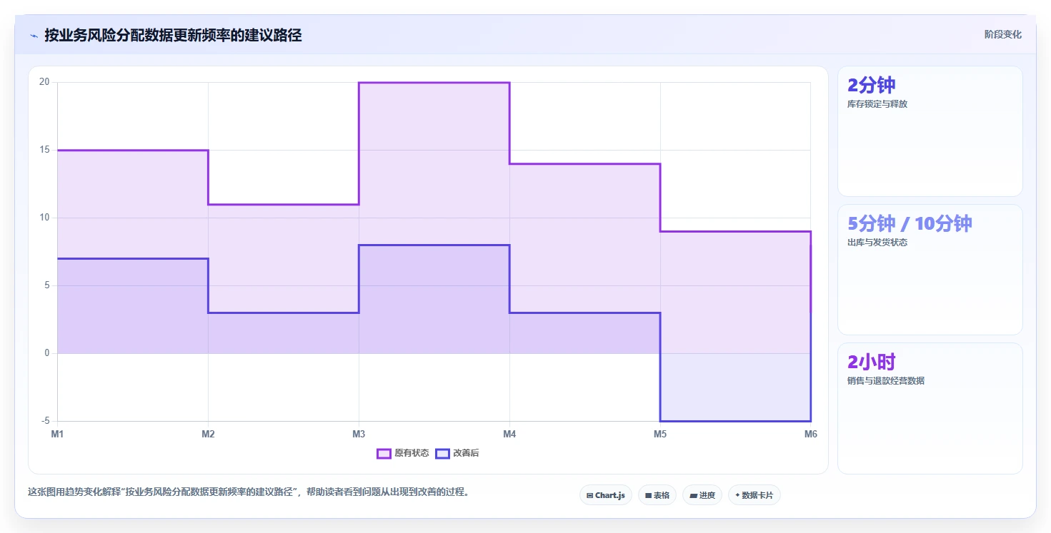Click the M1 axis label

coord(57,434)
